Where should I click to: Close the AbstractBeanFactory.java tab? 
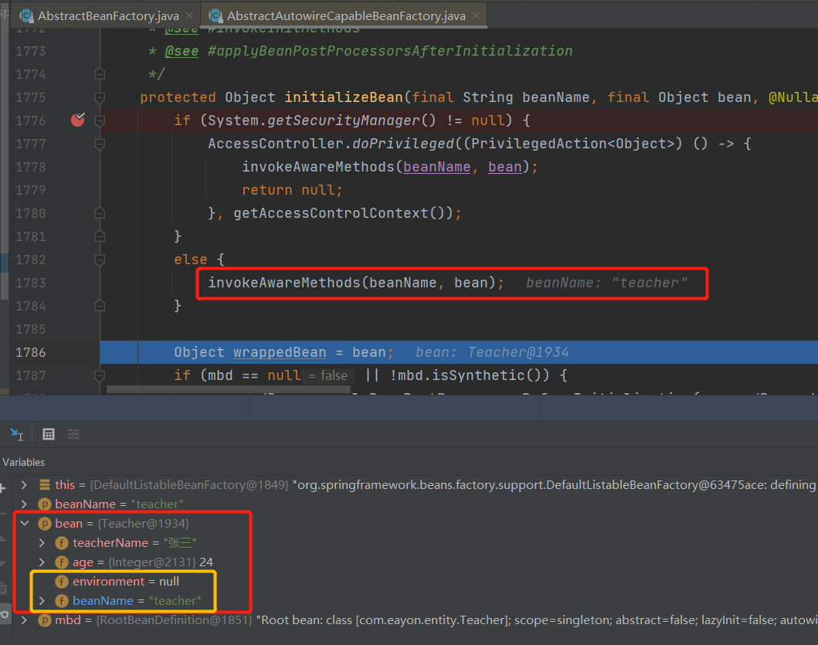[189, 15]
